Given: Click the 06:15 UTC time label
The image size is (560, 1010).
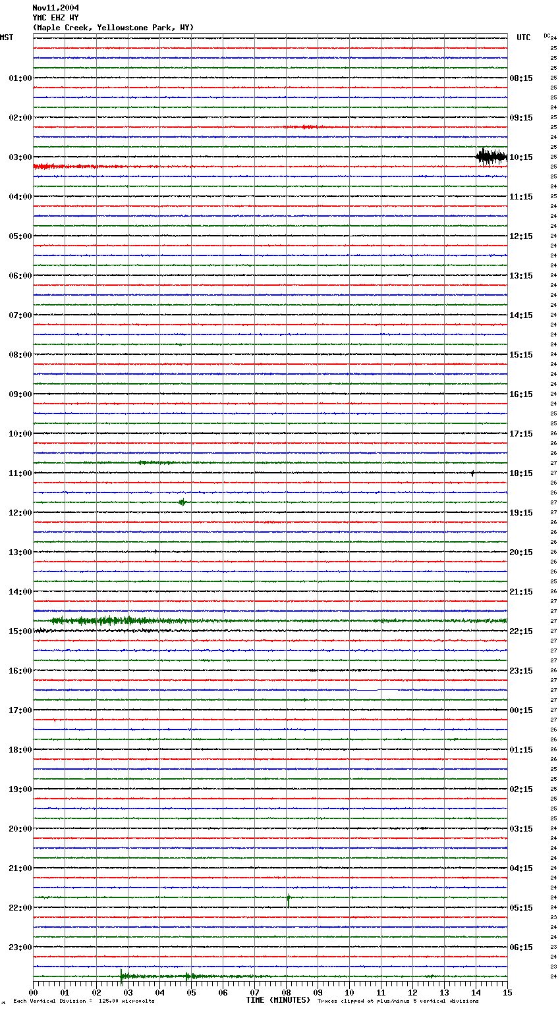Looking at the screenshot, I should tap(521, 947).
